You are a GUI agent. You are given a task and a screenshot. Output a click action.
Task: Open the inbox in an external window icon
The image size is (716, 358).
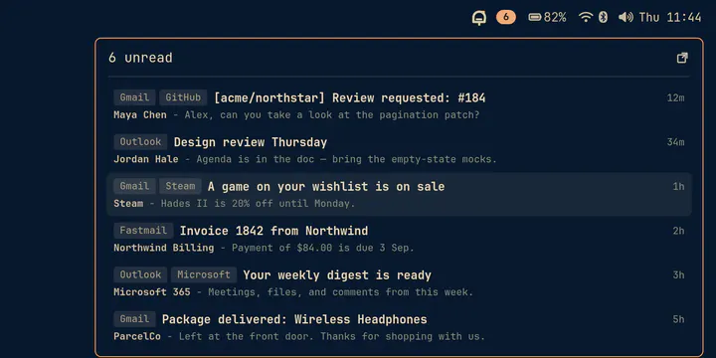[682, 58]
